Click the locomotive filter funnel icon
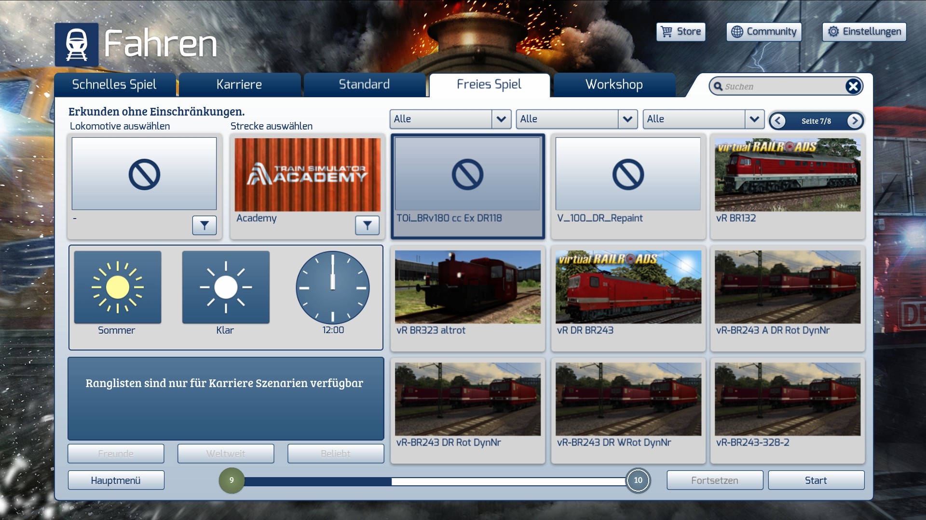 [x=204, y=225]
